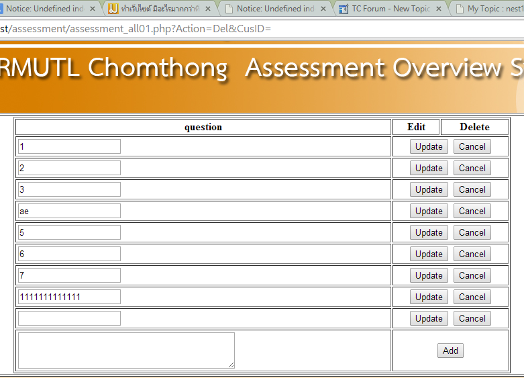Click the Thai website tab favicon
This screenshot has width=524, height=378.
click(x=113, y=9)
